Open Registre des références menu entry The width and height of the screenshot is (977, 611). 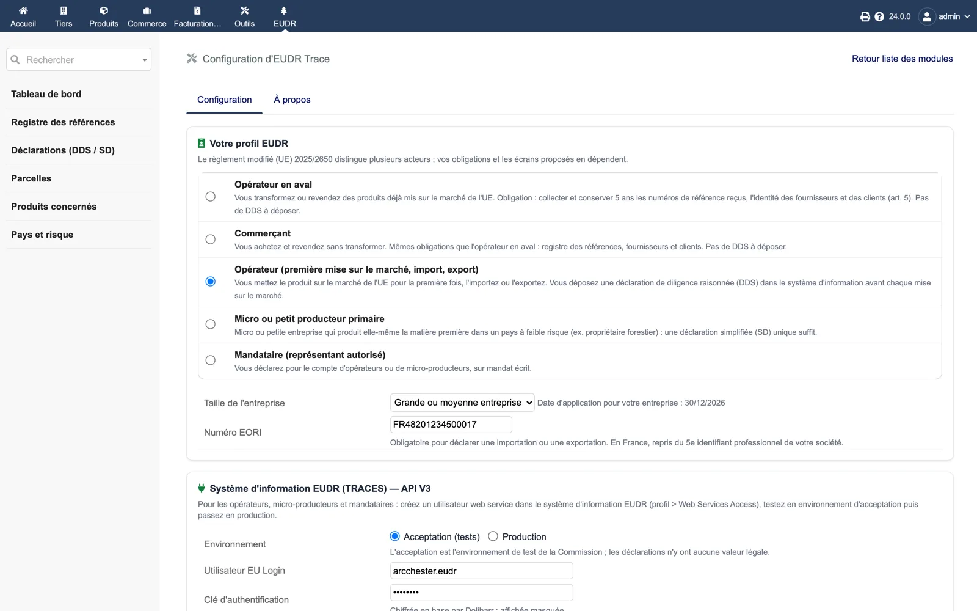coord(63,122)
